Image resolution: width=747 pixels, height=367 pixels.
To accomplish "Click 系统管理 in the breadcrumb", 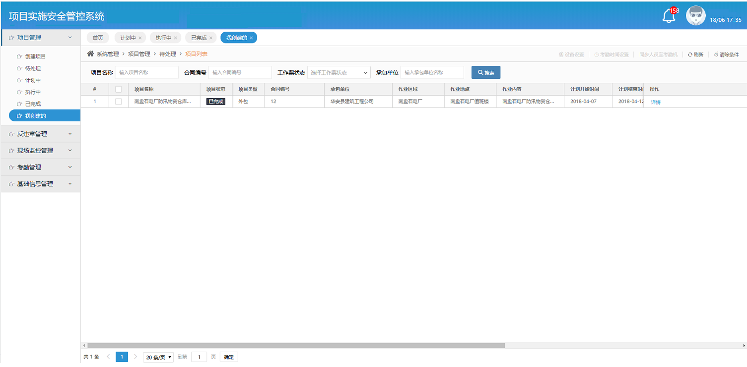I will click(108, 54).
